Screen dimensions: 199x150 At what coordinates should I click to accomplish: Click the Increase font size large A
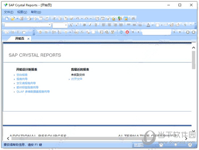coord(71,25)
